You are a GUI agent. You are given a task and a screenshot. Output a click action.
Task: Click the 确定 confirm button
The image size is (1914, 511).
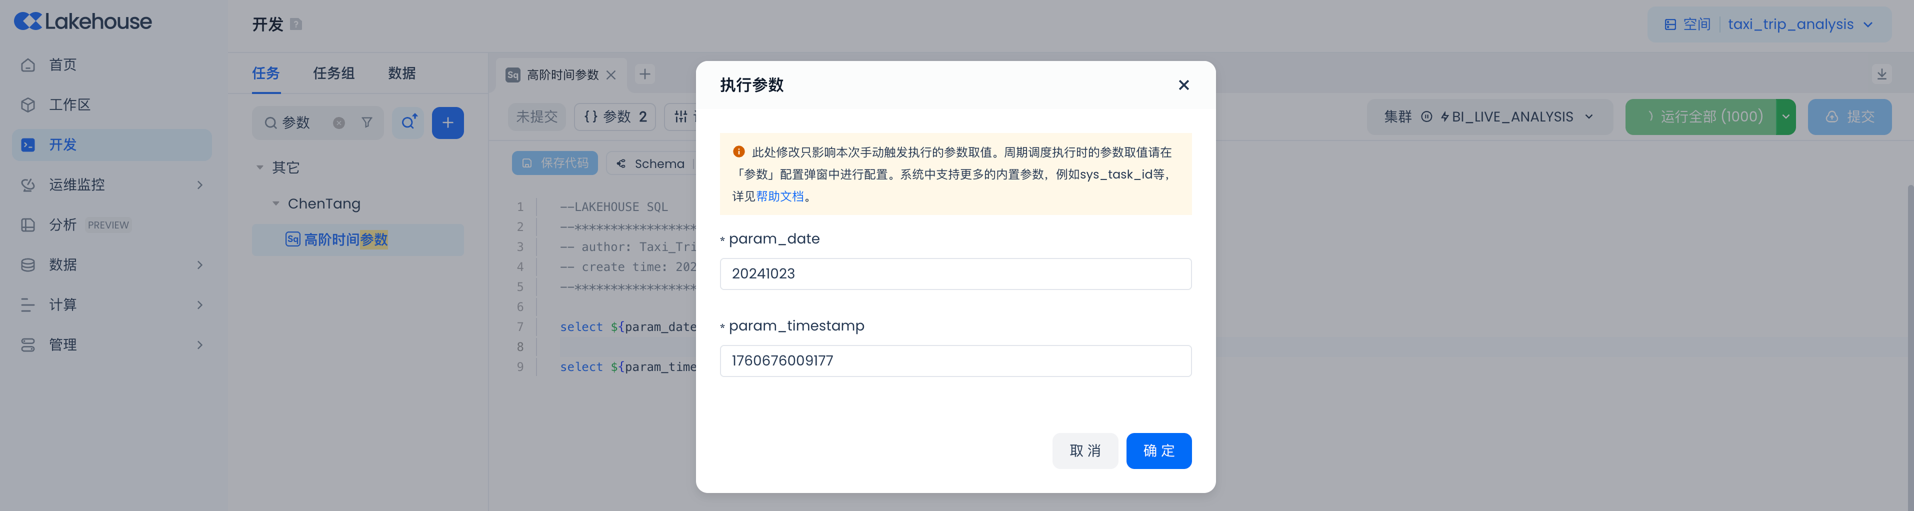point(1158,451)
